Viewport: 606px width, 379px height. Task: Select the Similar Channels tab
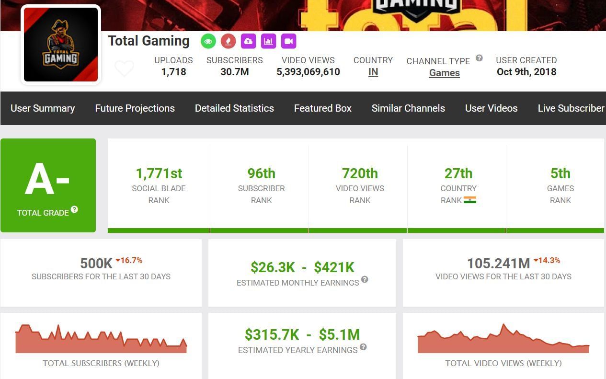point(408,108)
